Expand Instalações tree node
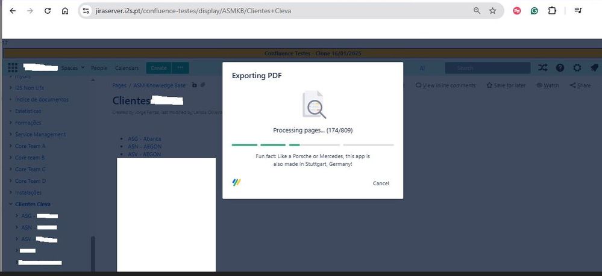This screenshot has width=602, height=276. pyautogui.click(x=11, y=192)
